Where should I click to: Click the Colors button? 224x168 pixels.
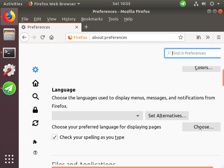(x=201, y=68)
